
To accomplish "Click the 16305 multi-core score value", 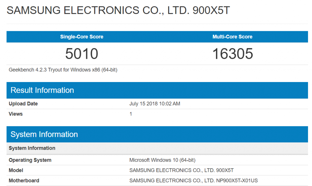I will point(232,54).
